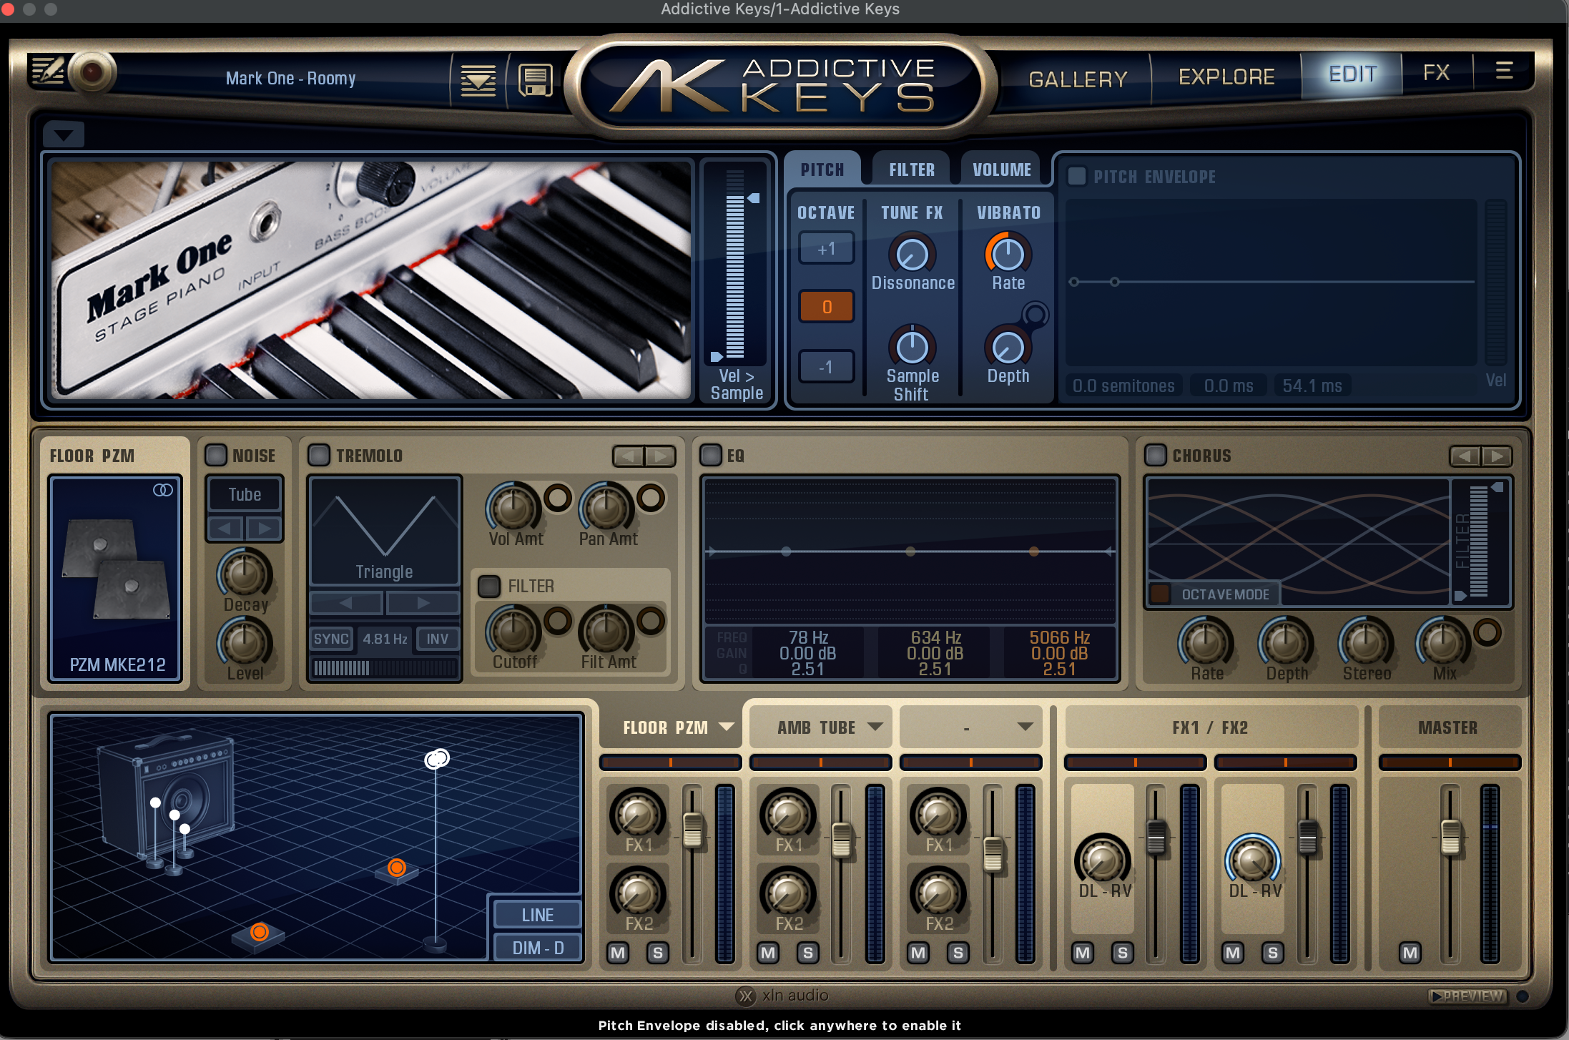Enable the Tremolo section checkbox
Image resolution: width=1569 pixels, height=1040 pixels.
pos(319,455)
